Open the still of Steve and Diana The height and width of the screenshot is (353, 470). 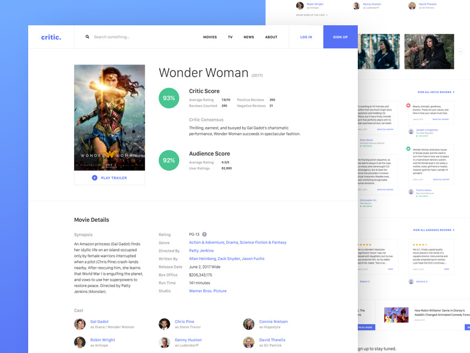pos(429,52)
